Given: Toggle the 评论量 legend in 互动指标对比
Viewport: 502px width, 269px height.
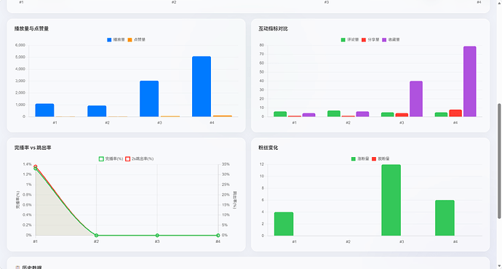Looking at the screenshot, I should coord(350,40).
